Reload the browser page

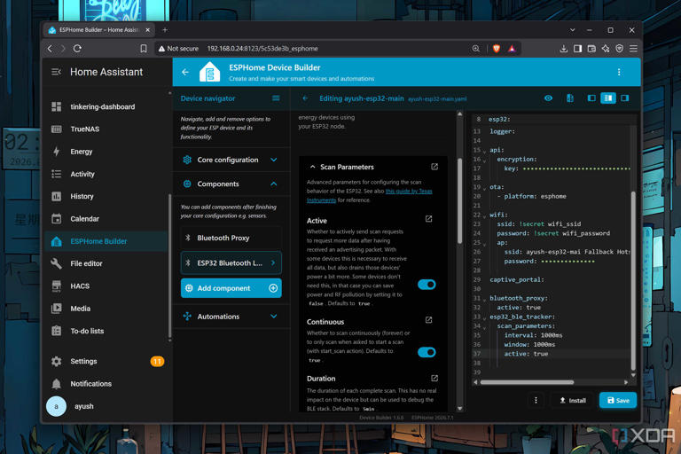tap(78, 49)
